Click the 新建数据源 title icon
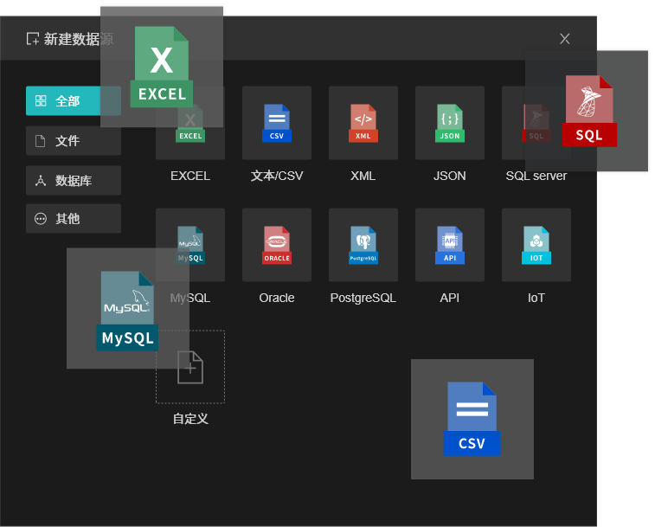This screenshot has width=655, height=527. [x=33, y=39]
